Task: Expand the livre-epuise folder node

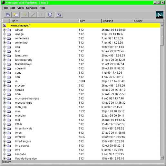Action: coord(5,146)
